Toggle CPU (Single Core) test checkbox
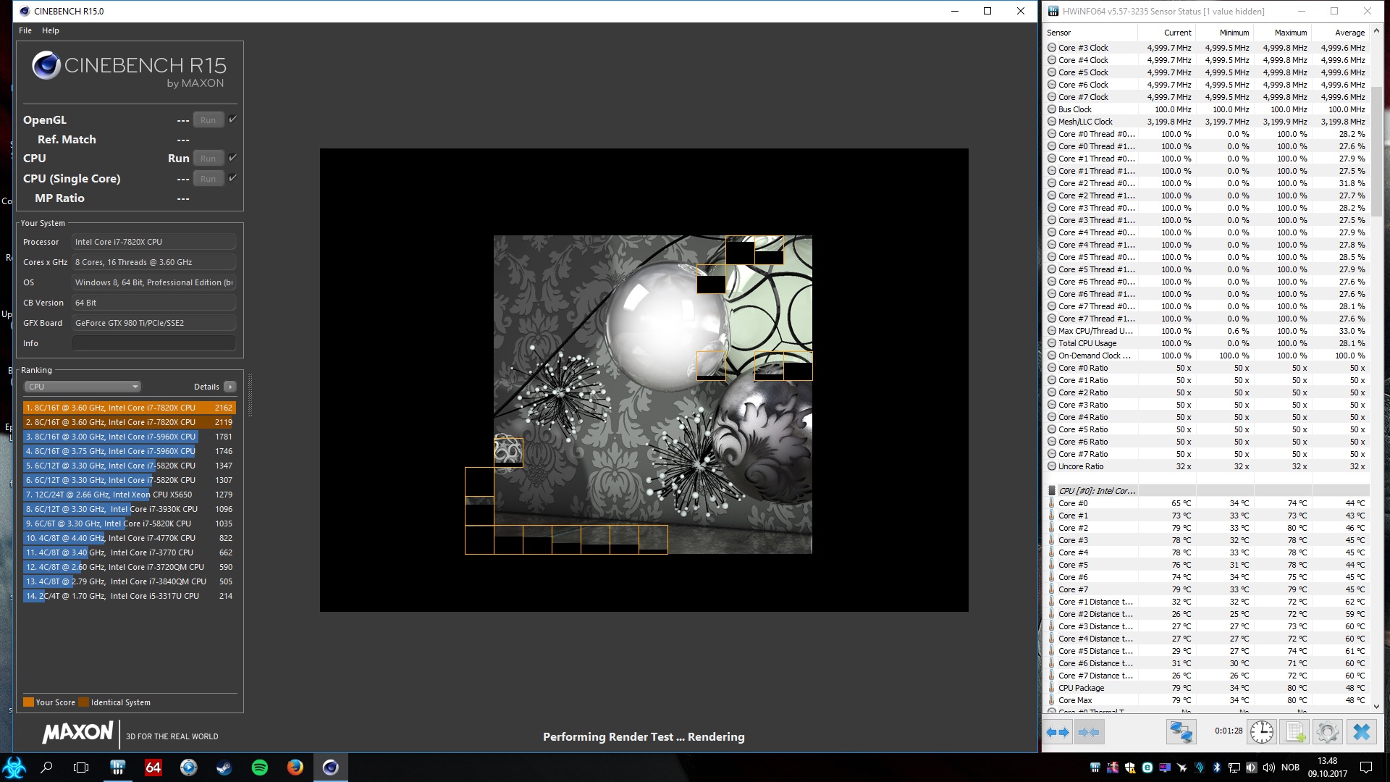 [232, 178]
